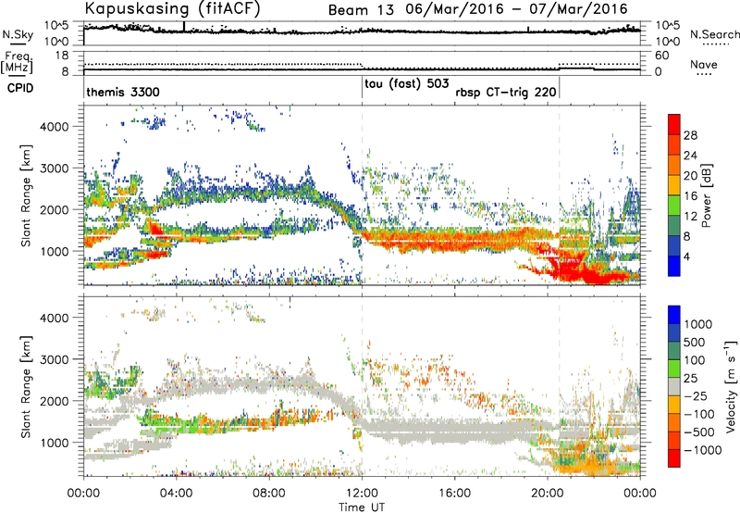Click the 'N.Search' legend label
Viewport: 740px width, 513px height.
point(714,34)
